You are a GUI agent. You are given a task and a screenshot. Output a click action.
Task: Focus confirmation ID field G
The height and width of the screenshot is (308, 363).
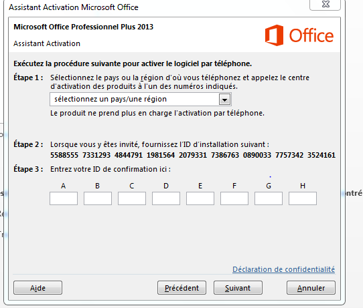[x=269, y=198]
